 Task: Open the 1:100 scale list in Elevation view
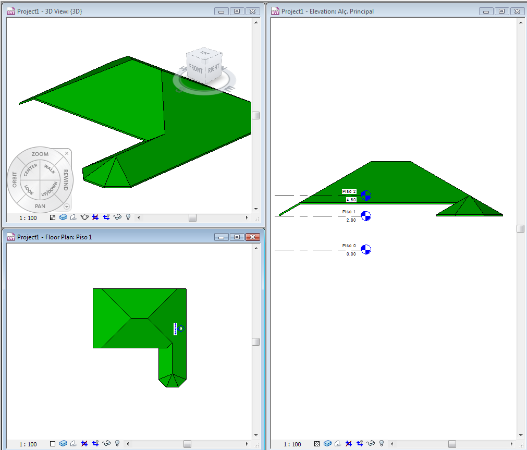point(292,444)
